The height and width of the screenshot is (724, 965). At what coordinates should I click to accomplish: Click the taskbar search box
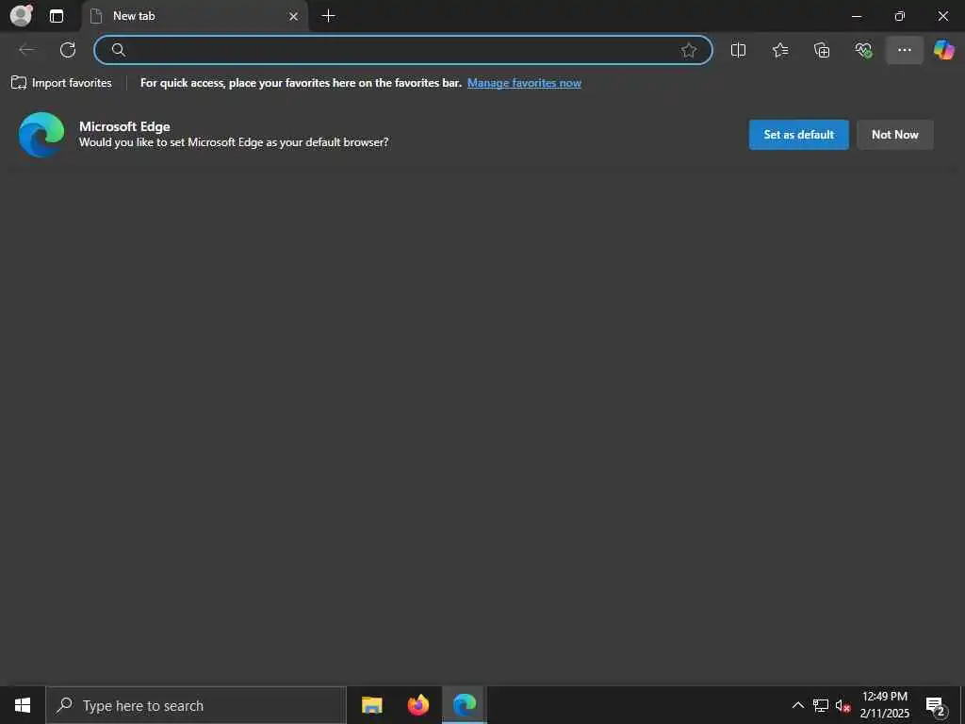[196, 705]
